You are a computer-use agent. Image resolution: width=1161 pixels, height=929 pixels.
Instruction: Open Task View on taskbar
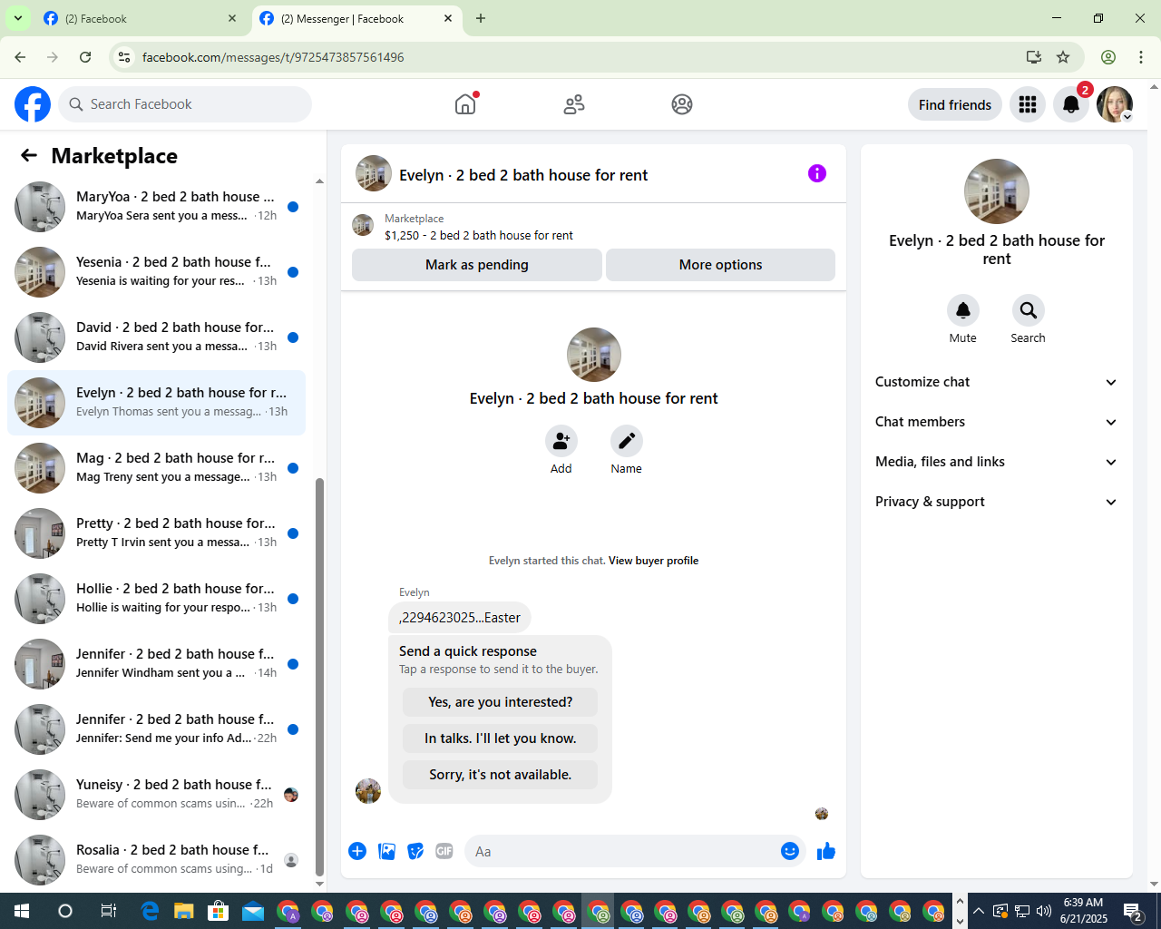[108, 911]
